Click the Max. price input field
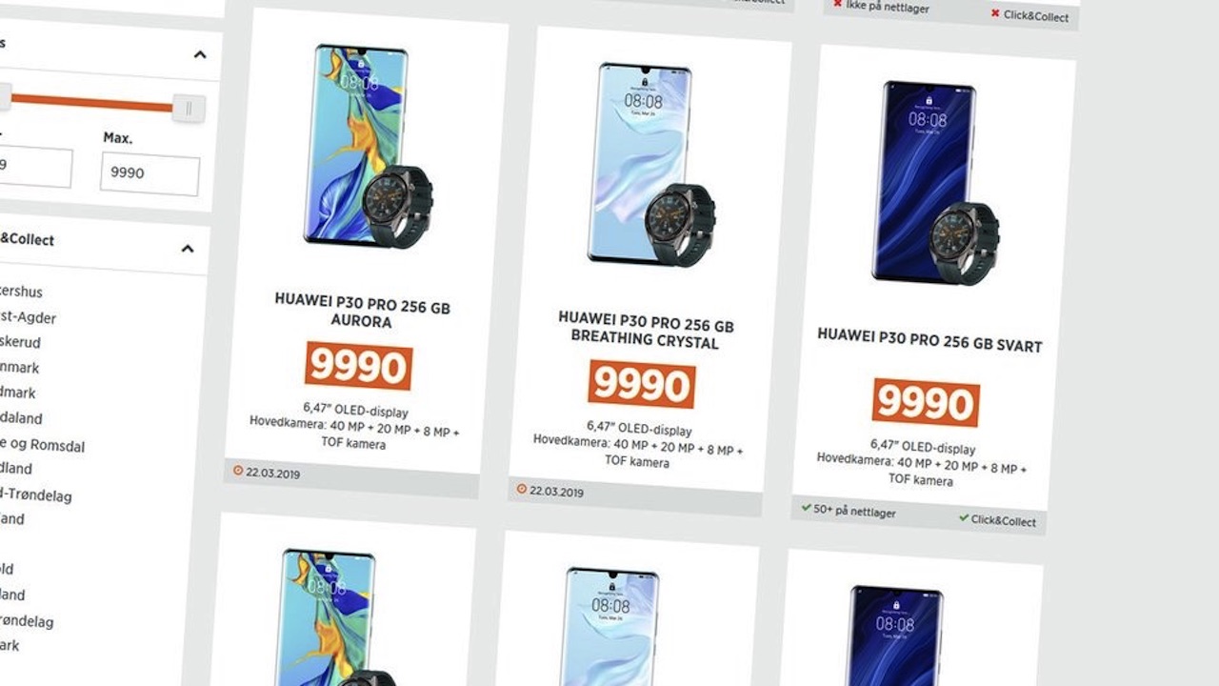 [150, 175]
